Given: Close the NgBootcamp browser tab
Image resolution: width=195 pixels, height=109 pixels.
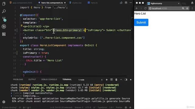Looking at the screenshot, I should (179, 3).
